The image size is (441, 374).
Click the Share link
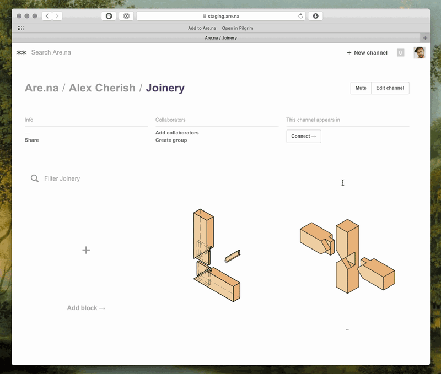click(x=32, y=140)
